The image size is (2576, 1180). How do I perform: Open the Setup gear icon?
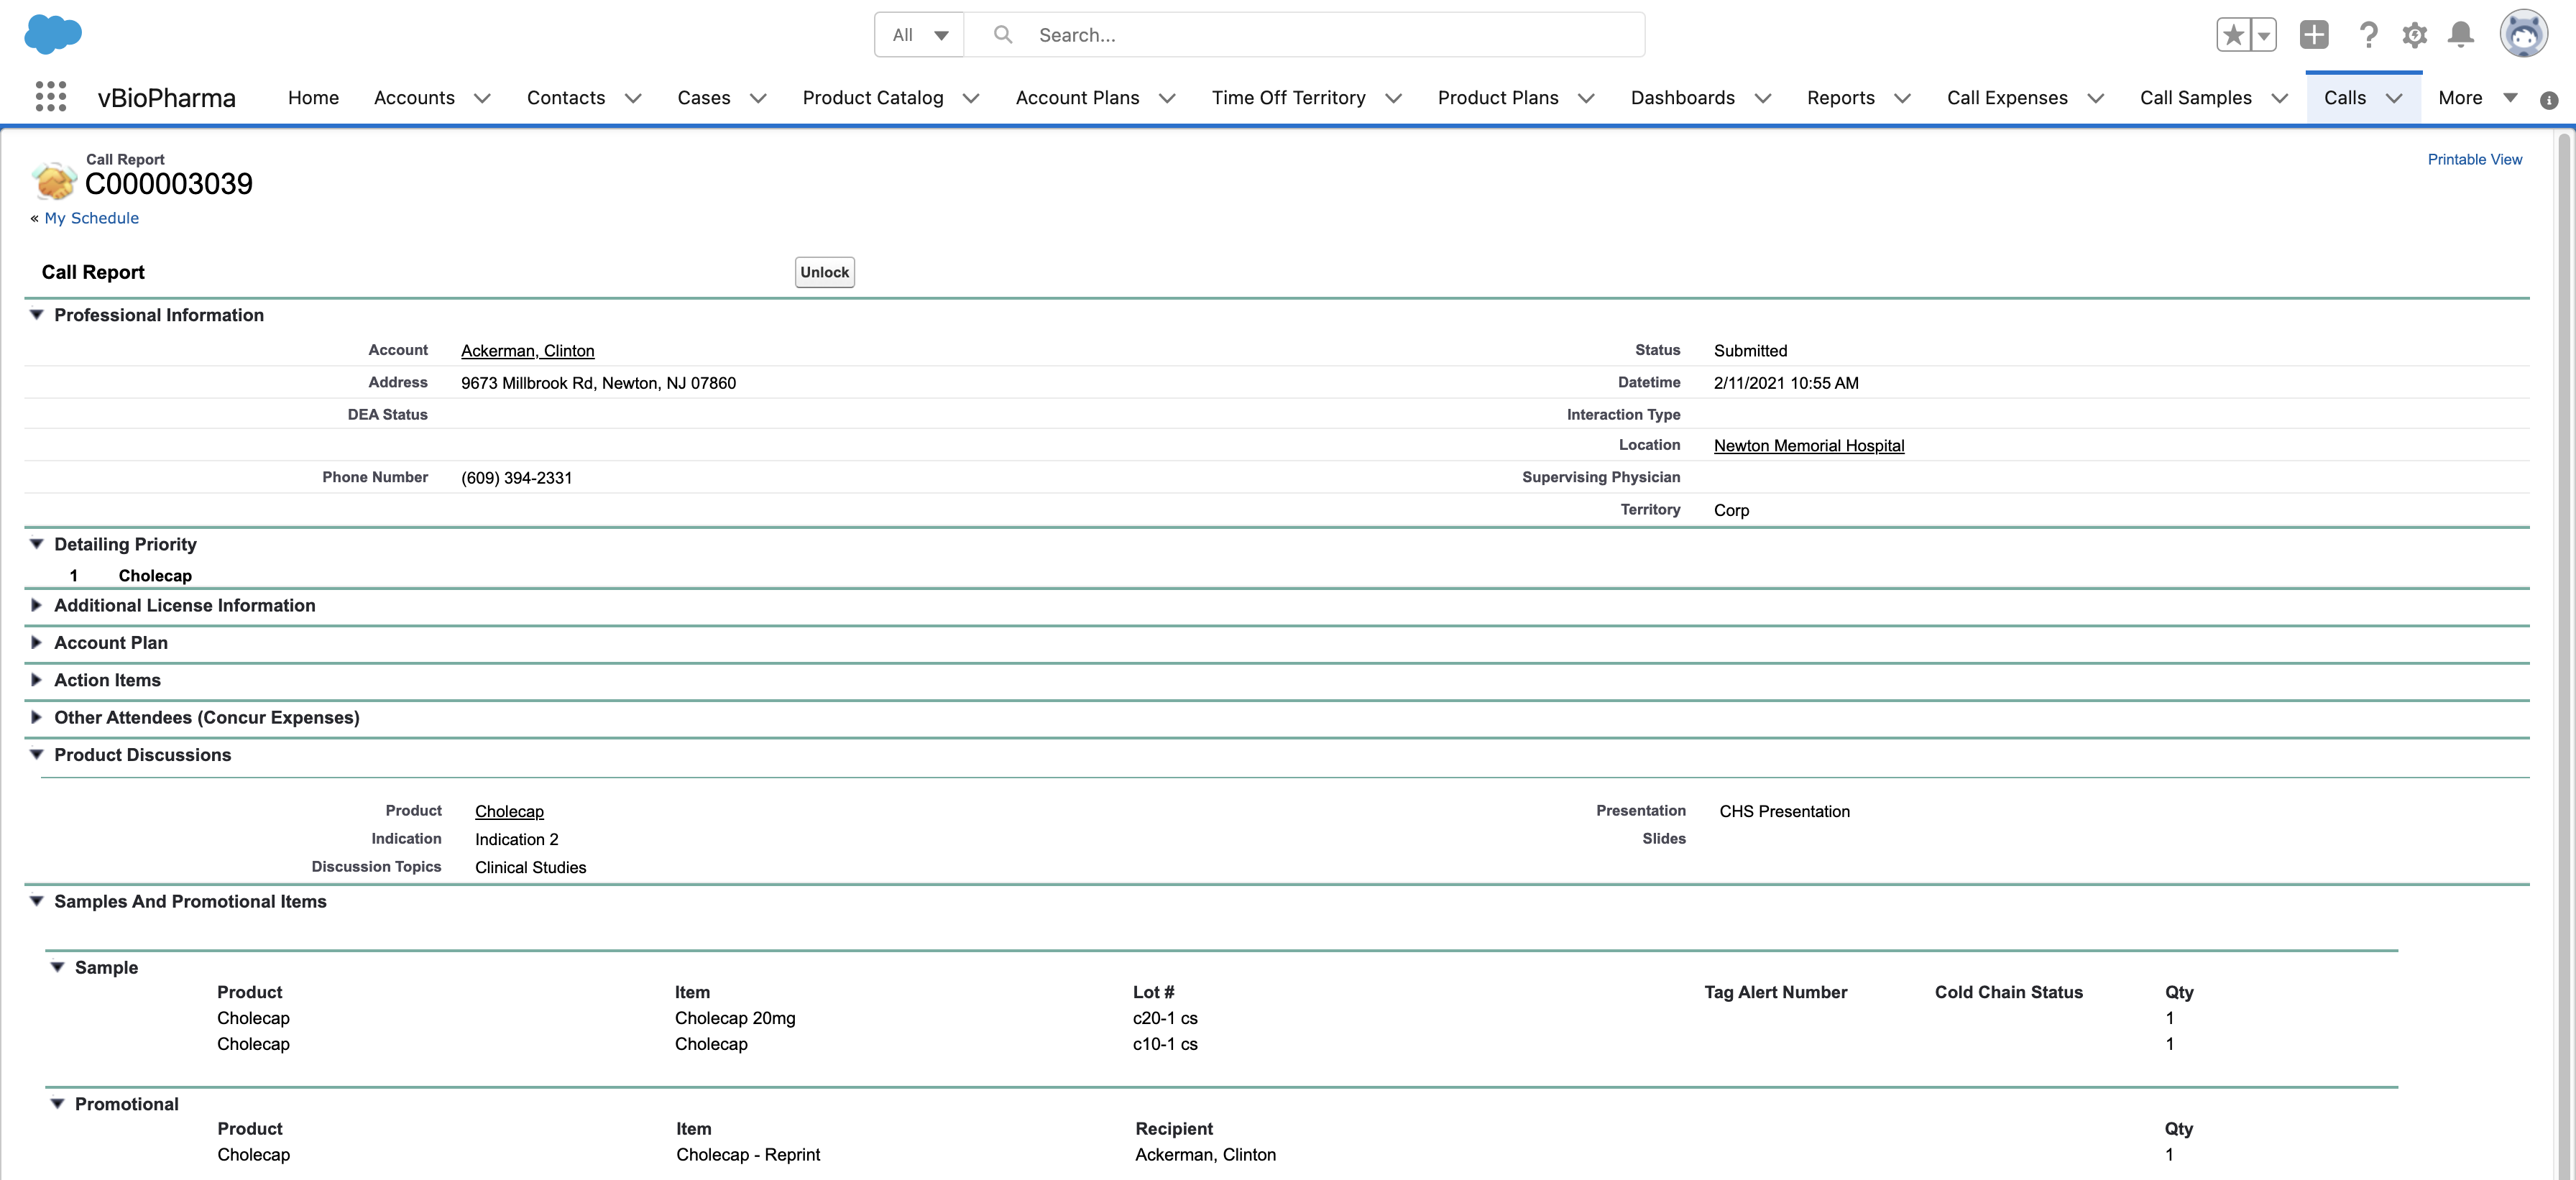[2414, 35]
